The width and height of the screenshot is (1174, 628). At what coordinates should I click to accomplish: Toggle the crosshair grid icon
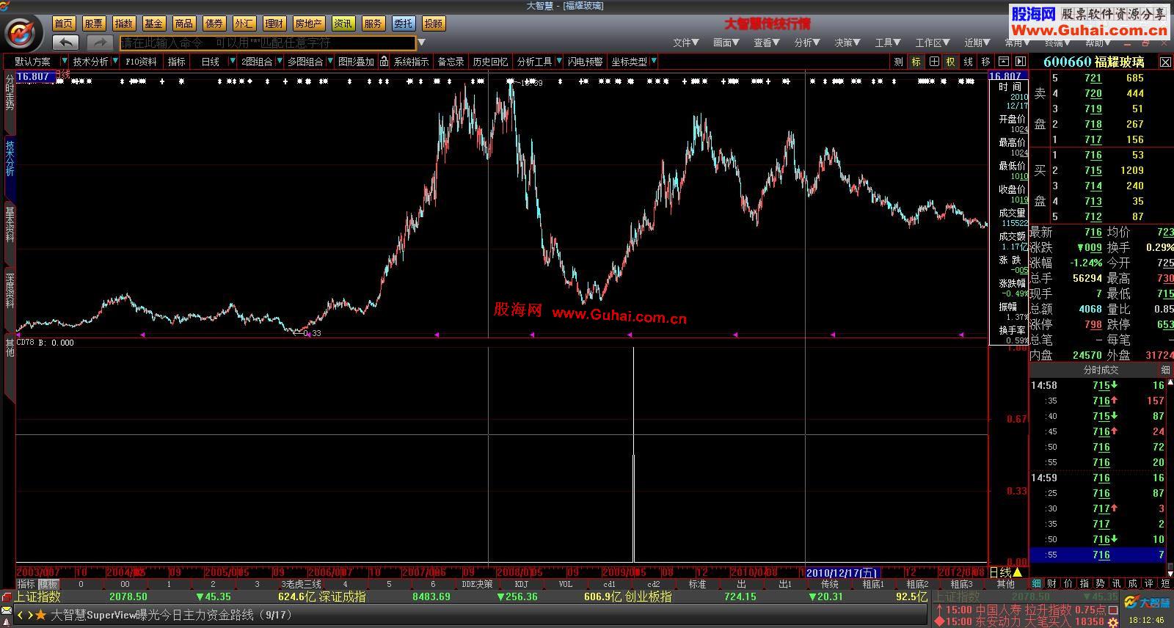pos(933,62)
